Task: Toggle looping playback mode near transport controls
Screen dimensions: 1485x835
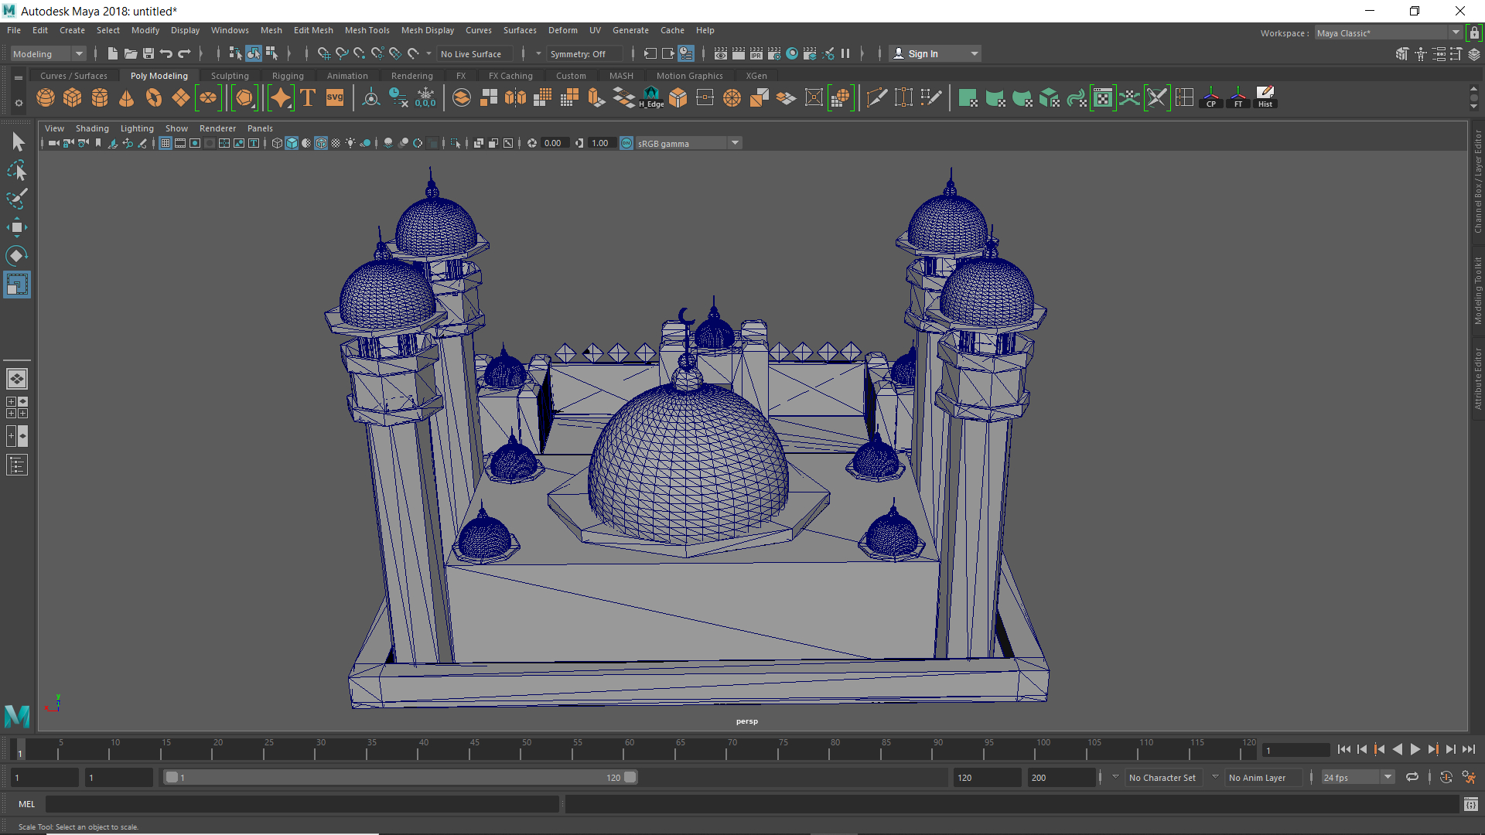Action: tap(1413, 777)
